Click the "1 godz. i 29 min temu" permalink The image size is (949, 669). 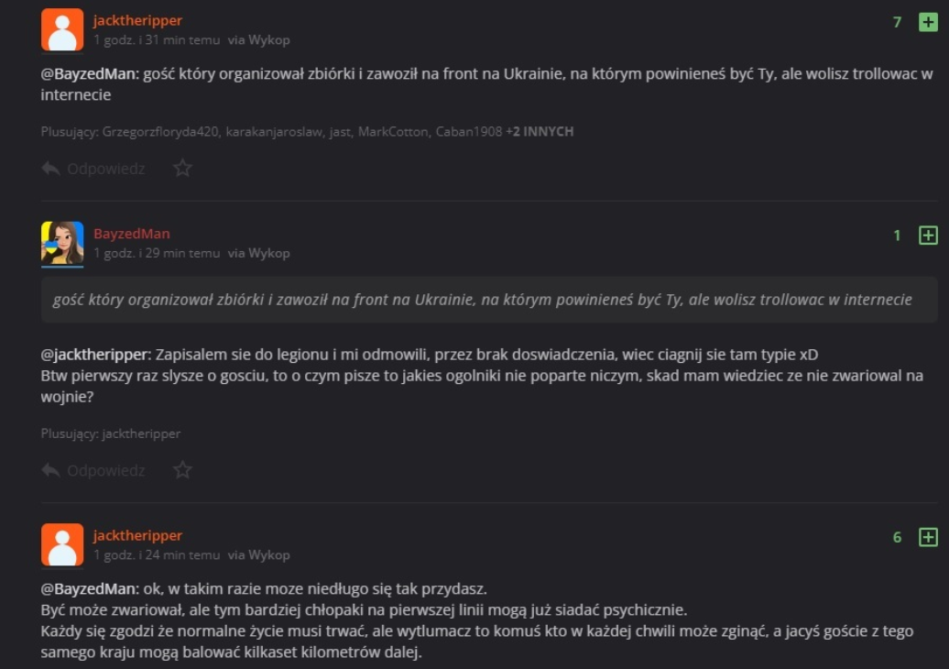(x=157, y=253)
